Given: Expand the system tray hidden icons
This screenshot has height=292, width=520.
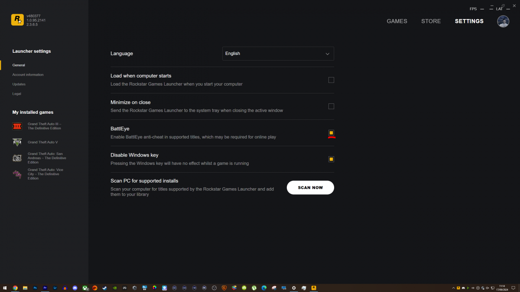Looking at the screenshot, I should tap(453, 287).
